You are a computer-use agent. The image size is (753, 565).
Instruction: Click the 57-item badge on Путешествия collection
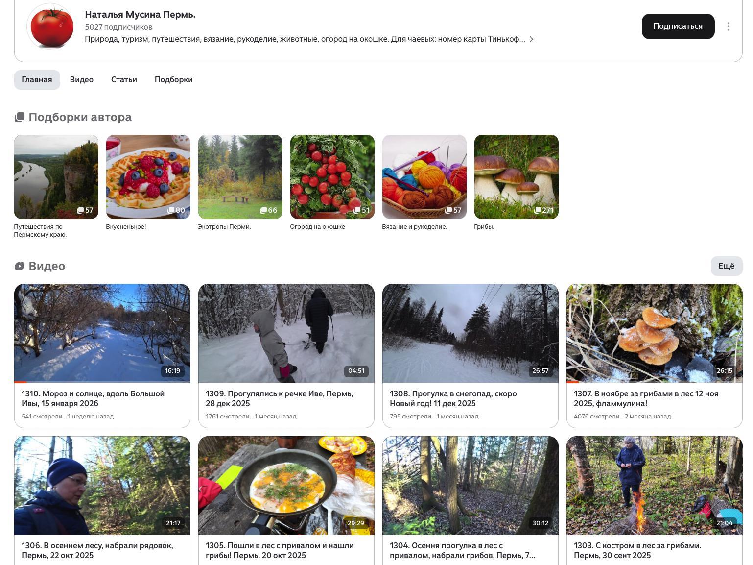pos(85,210)
